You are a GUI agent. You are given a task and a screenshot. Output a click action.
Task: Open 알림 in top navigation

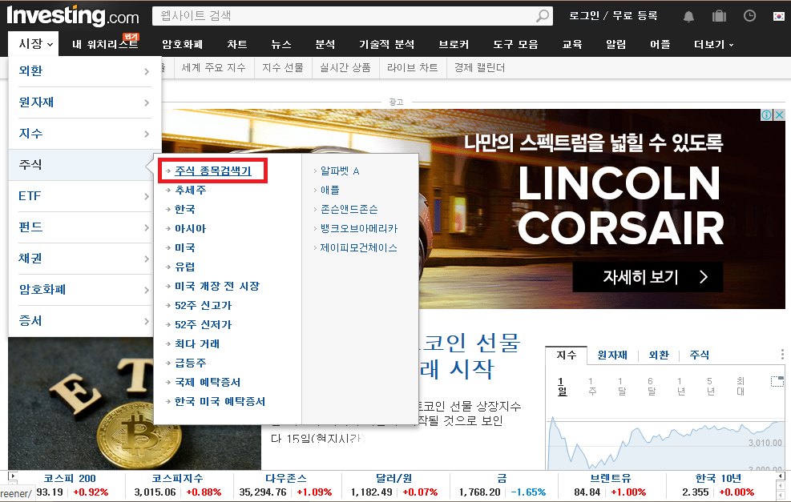616,44
